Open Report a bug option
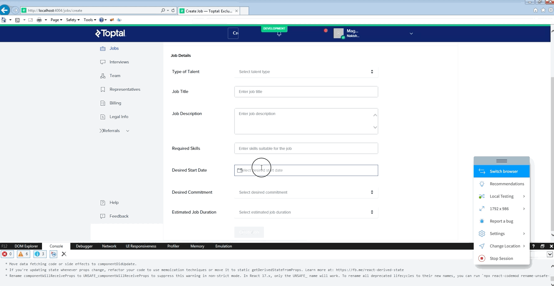The height and width of the screenshot is (286, 554). point(501,221)
